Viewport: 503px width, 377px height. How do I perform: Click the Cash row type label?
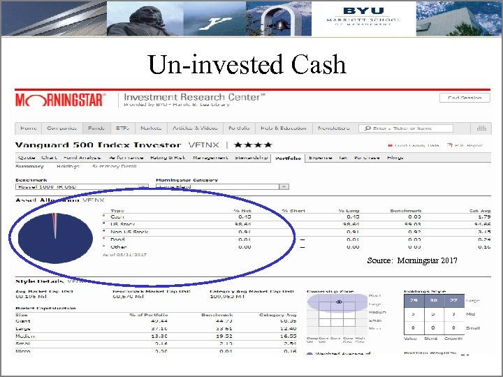point(117,216)
